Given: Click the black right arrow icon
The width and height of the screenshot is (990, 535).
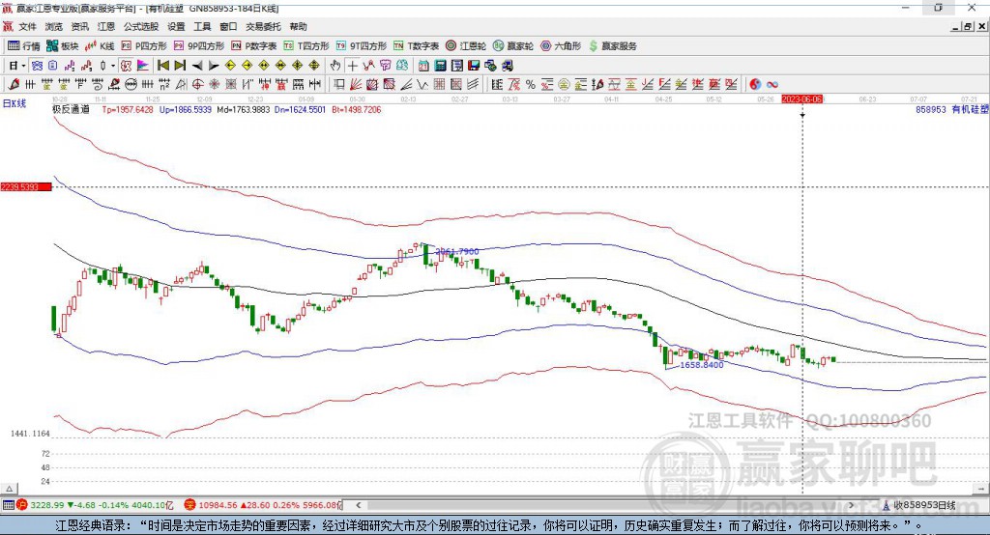Looking at the screenshot, I should tap(214, 66).
